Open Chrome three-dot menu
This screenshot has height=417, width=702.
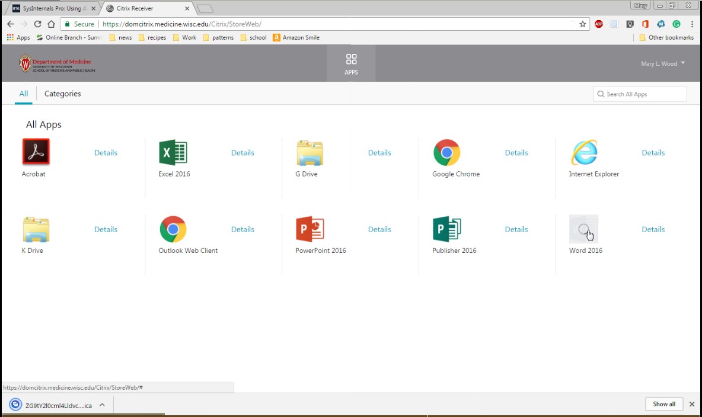tap(692, 24)
